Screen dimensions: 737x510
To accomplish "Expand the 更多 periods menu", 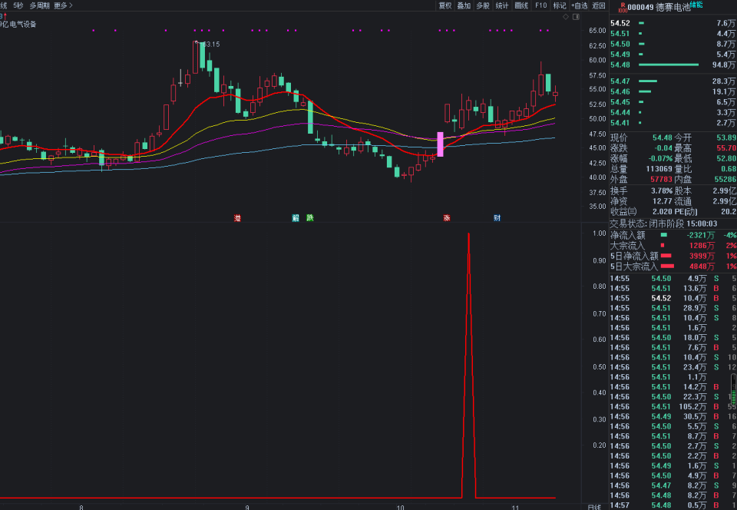I will click(64, 5).
